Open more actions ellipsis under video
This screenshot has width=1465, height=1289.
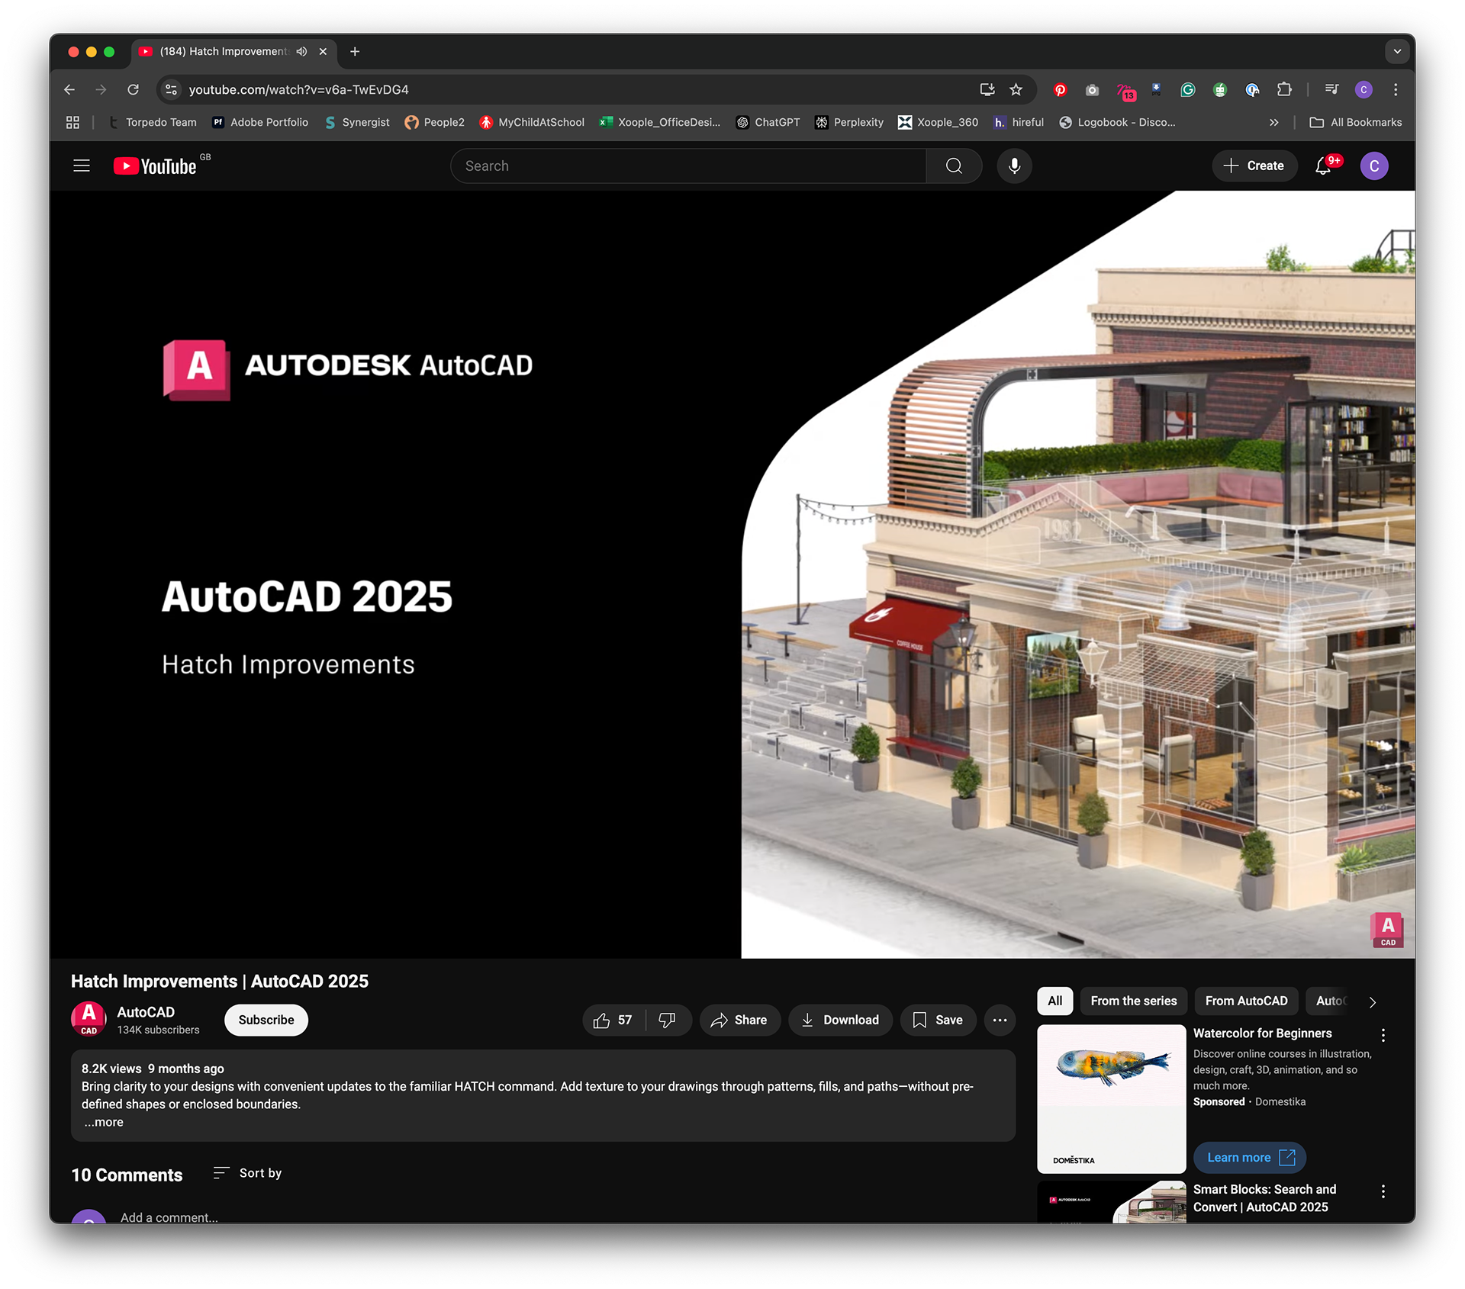[x=1000, y=1020]
